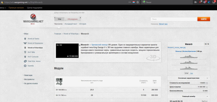
Task: Collapse the Игры sidebar section
Action: [x=25, y=33]
